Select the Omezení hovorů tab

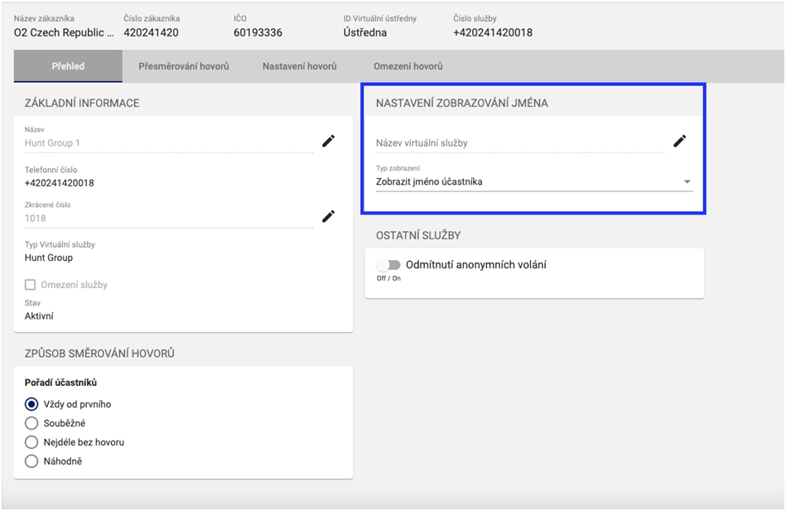(x=407, y=66)
